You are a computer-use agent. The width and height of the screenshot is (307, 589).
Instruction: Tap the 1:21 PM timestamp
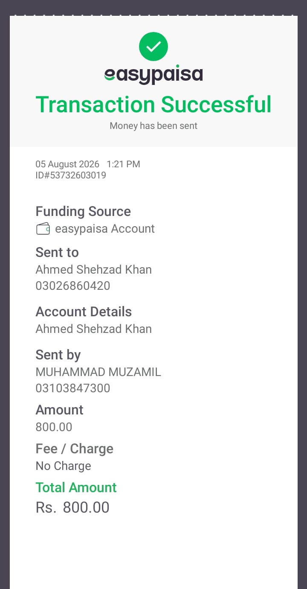coord(123,164)
